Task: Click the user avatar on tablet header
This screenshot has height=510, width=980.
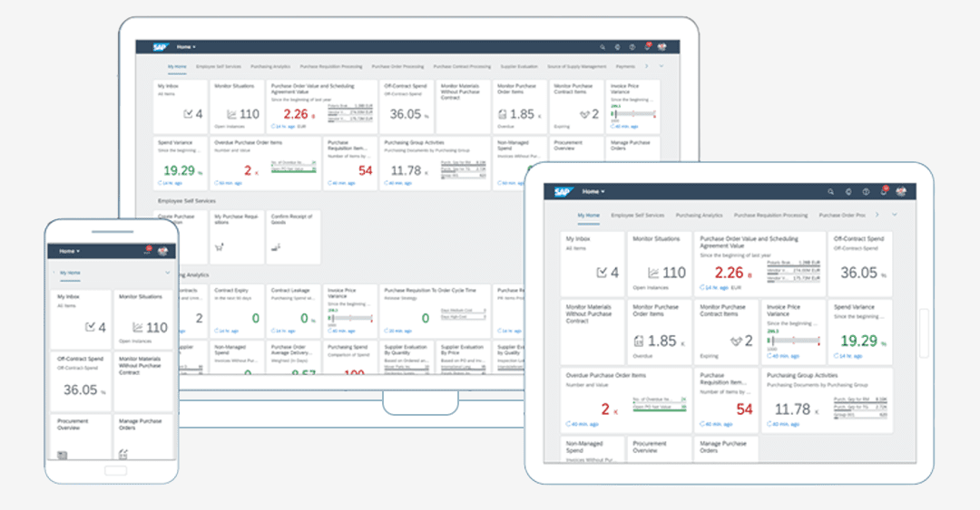Action: [901, 192]
